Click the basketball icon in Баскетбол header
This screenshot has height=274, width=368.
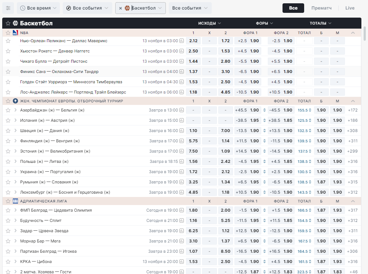pyautogui.click(x=15, y=23)
